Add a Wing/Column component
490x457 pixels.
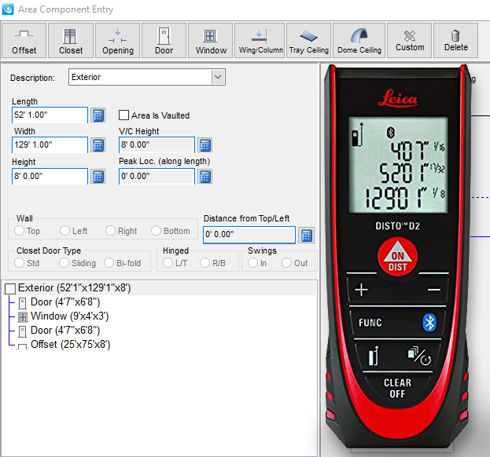(x=260, y=41)
